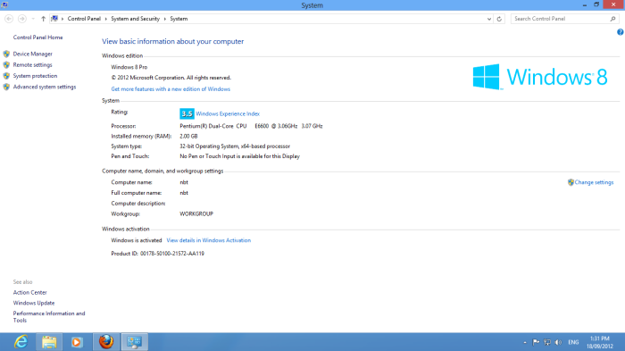This screenshot has height=351, width=625.
Task: Click the Product ID text
Action: pyautogui.click(x=157, y=254)
